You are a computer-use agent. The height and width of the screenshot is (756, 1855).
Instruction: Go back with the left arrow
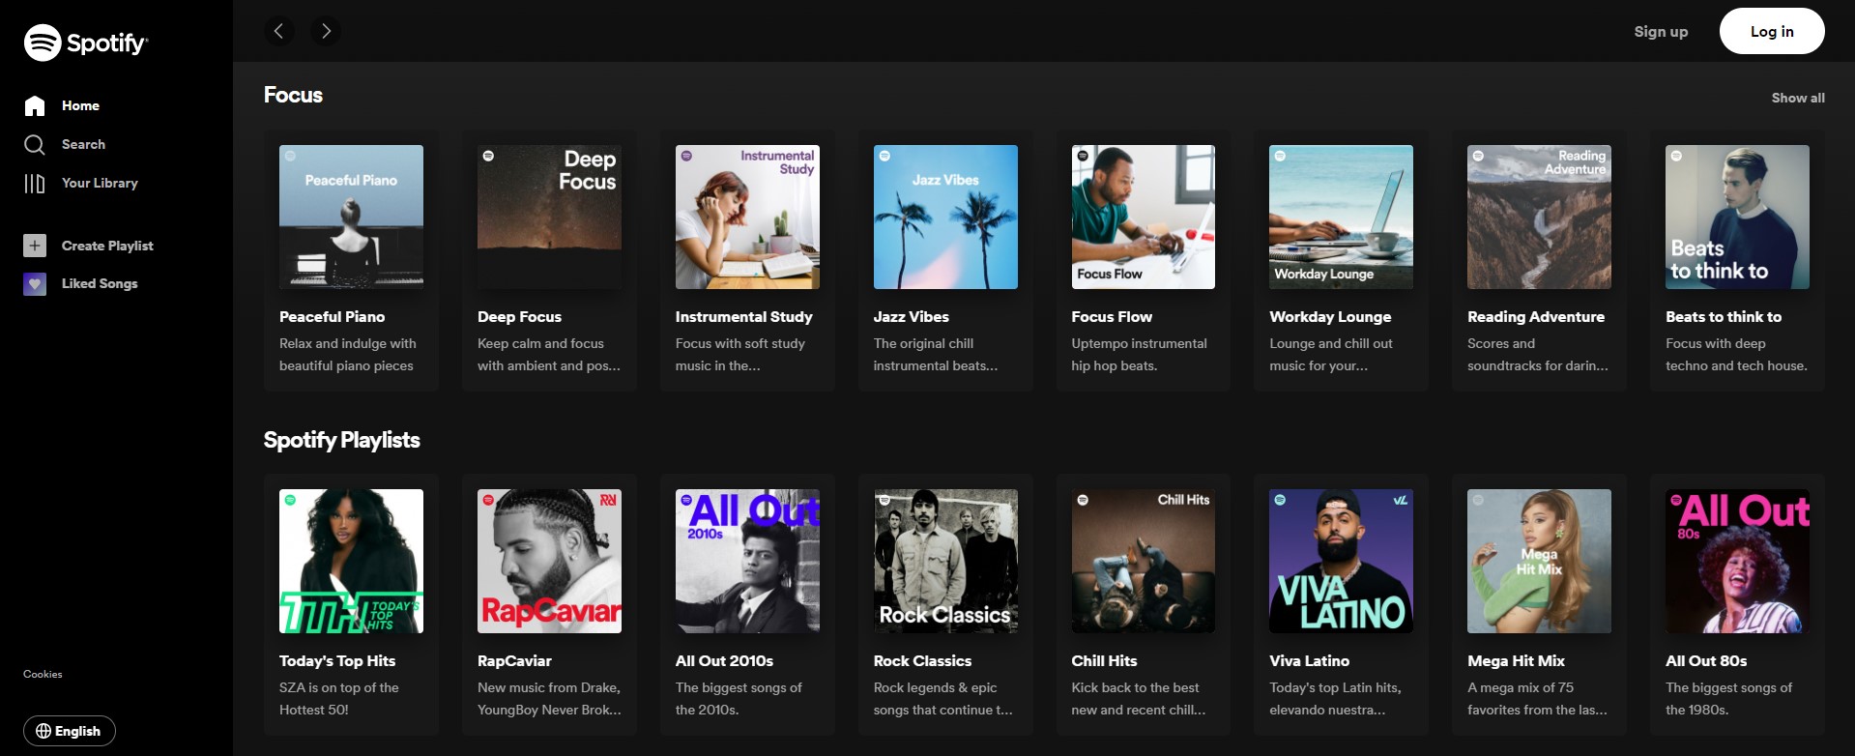point(278,31)
